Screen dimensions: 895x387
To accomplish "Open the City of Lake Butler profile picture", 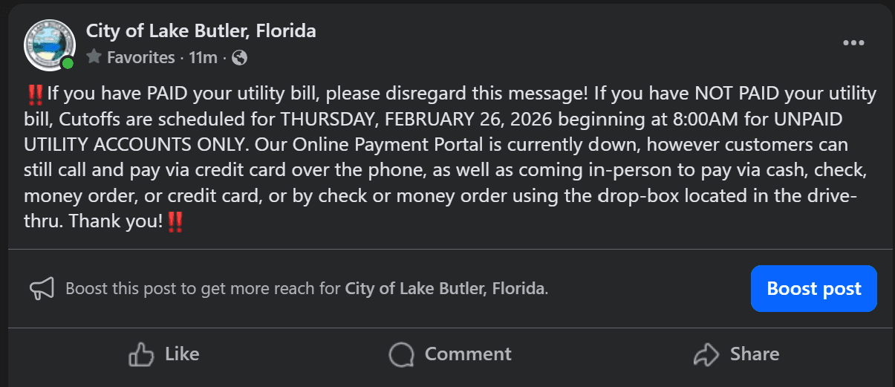I will [x=49, y=44].
